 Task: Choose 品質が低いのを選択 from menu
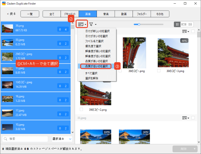(x=96, y=66)
